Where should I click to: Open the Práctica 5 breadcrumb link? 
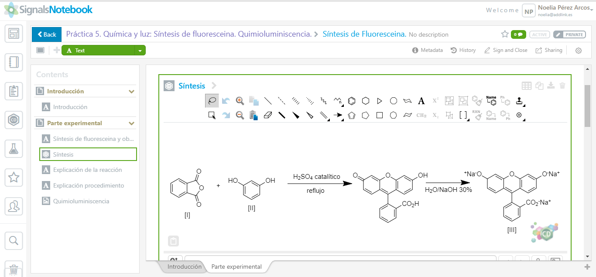188,34
